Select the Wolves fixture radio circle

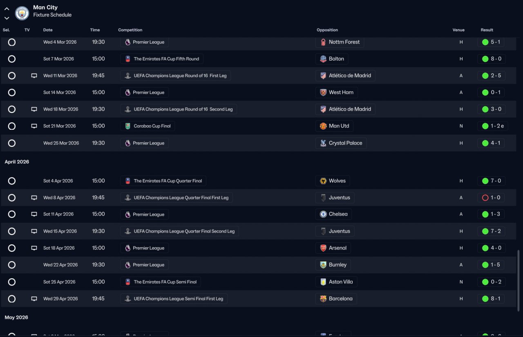[12, 181]
